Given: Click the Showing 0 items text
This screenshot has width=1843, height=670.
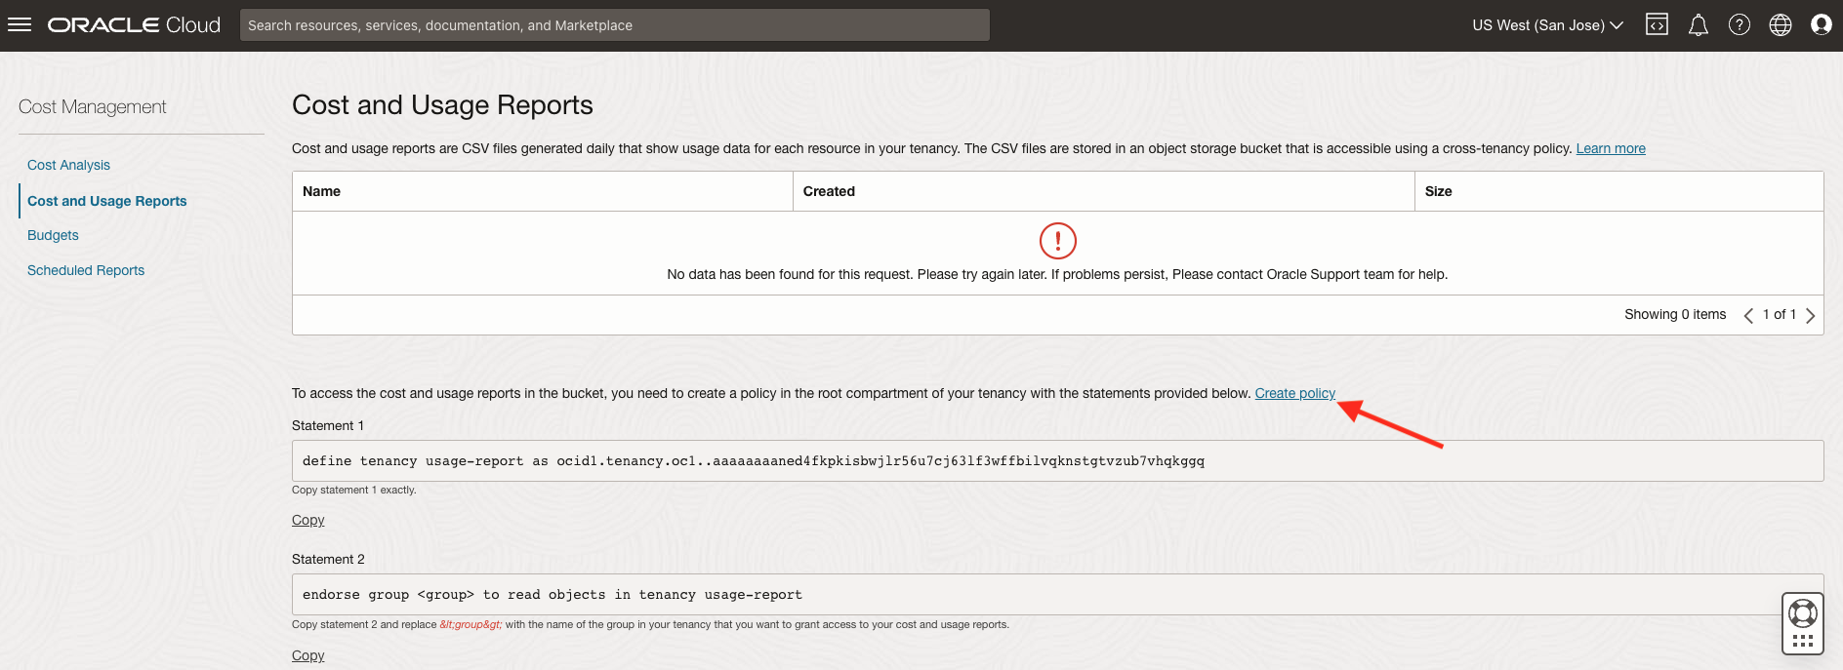Looking at the screenshot, I should point(1675,314).
